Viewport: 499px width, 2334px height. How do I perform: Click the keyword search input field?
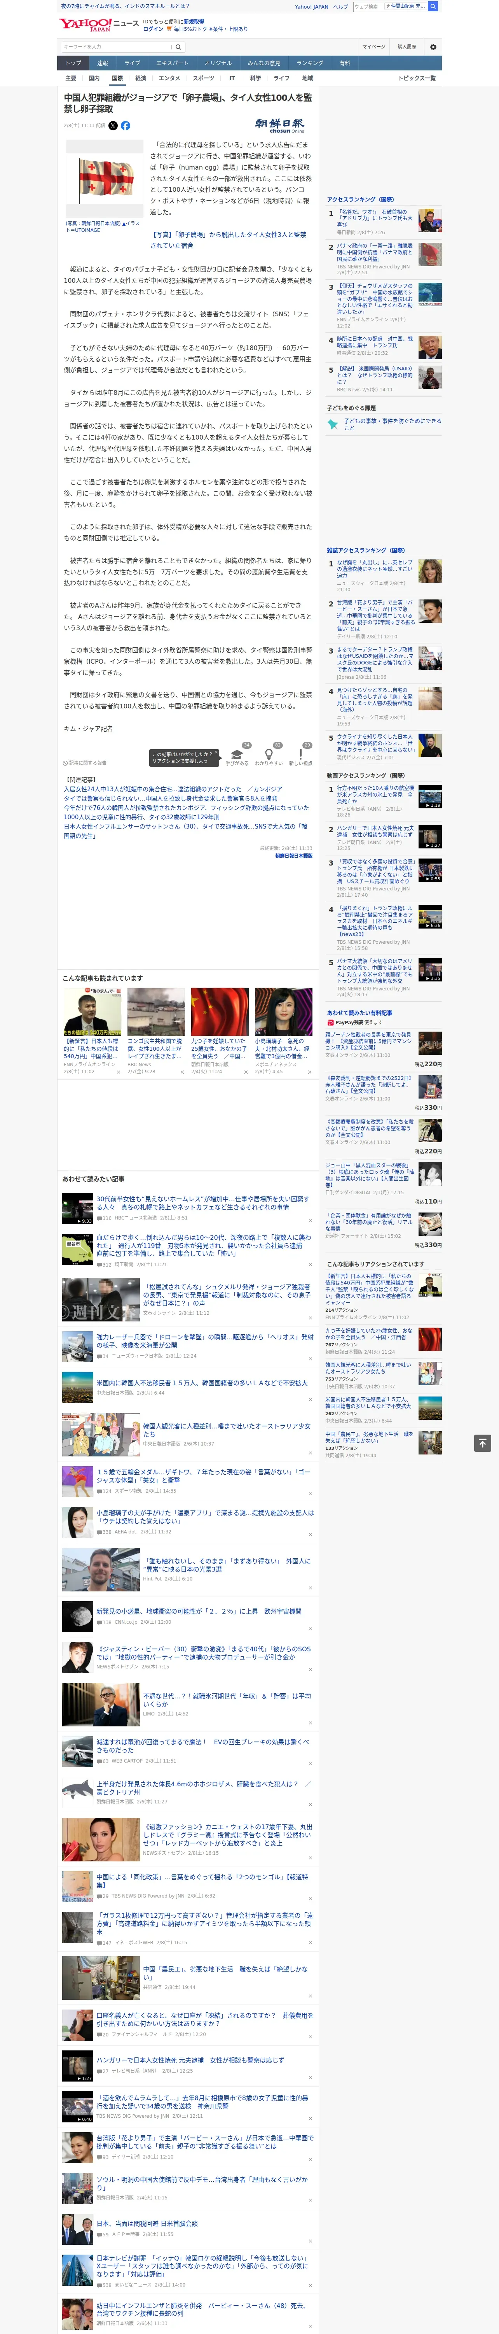point(117,47)
